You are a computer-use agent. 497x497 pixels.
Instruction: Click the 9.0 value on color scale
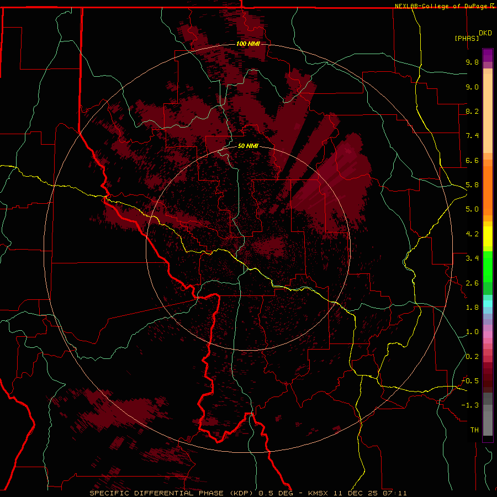tap(472, 87)
